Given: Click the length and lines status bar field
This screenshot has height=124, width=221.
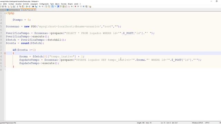Looking at the screenshot, I should [144, 123].
